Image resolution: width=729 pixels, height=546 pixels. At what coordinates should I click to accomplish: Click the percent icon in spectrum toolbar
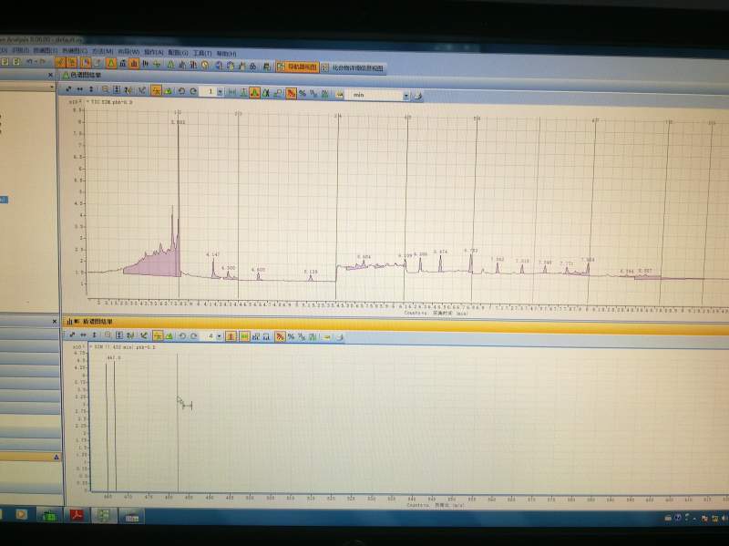(291, 336)
